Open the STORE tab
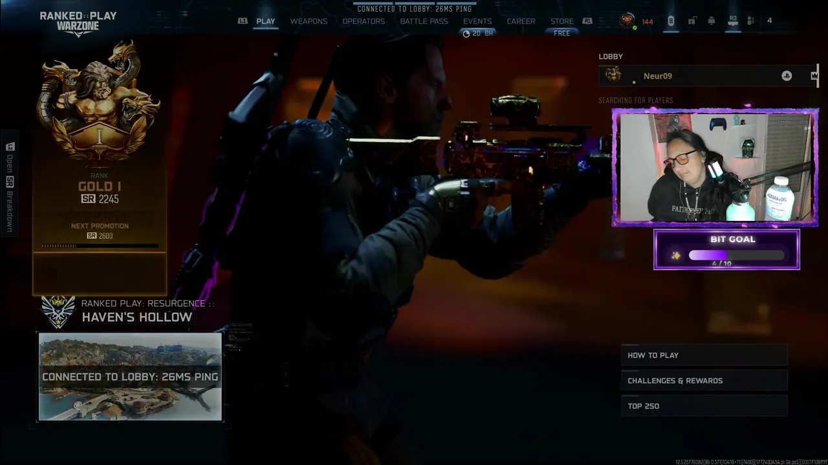 pyautogui.click(x=561, y=21)
